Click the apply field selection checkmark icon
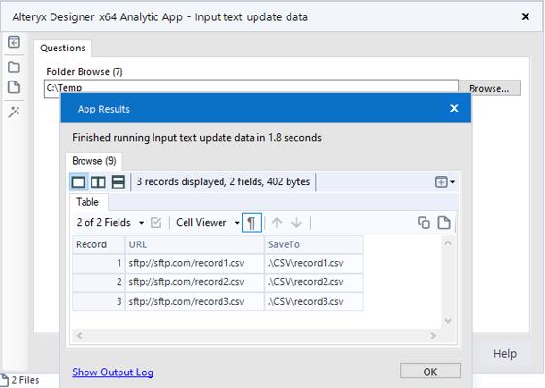545x388 pixels. pyautogui.click(x=156, y=223)
